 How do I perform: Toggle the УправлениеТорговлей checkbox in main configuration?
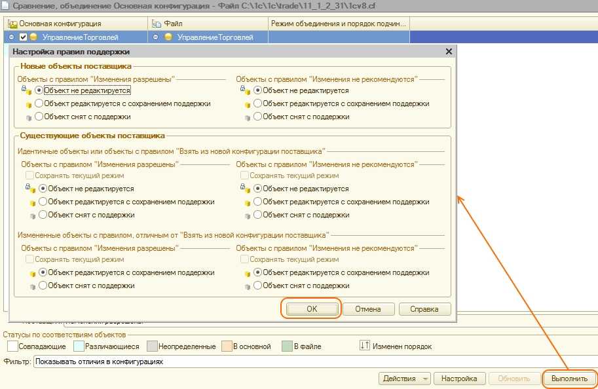tap(24, 37)
